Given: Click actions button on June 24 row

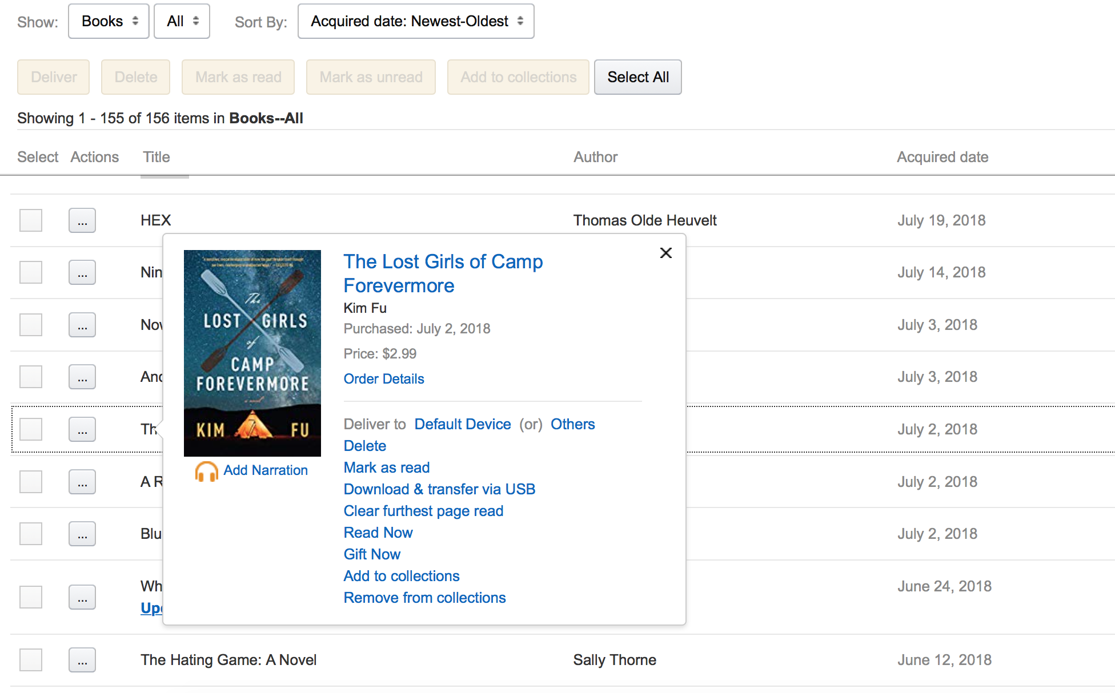Looking at the screenshot, I should (82, 597).
